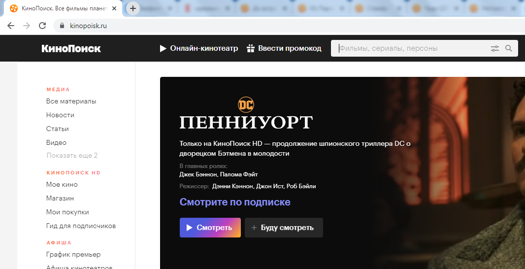The height and width of the screenshot is (269, 525).
Task: Click Смотрите по подписке text
Action: pos(235,202)
